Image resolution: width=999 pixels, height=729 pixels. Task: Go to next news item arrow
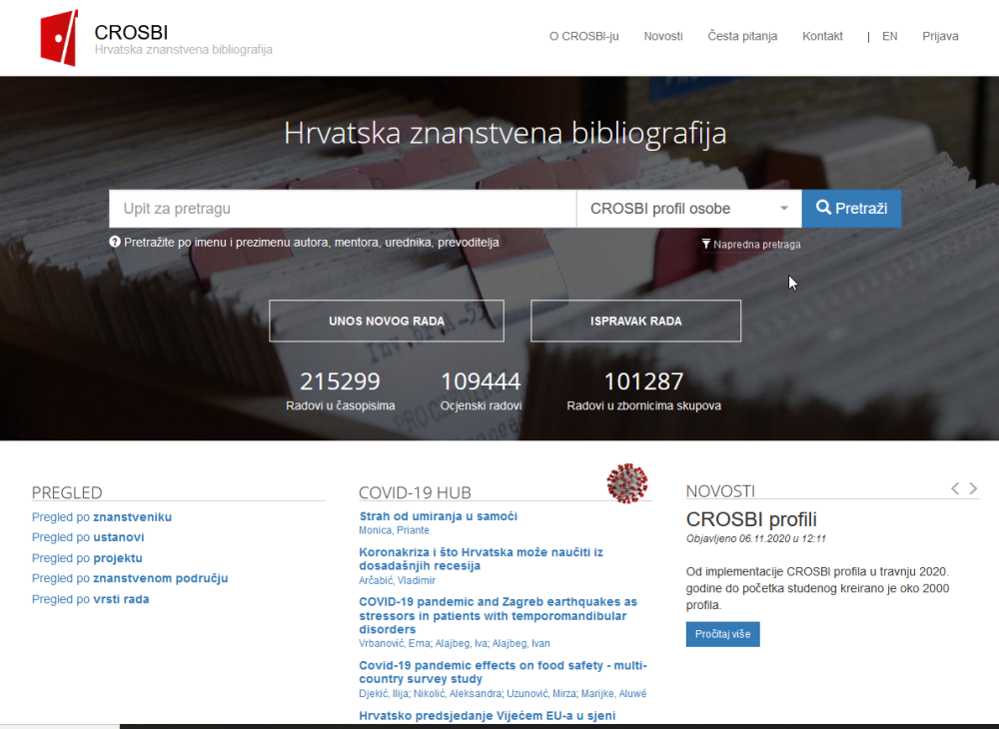point(973,488)
